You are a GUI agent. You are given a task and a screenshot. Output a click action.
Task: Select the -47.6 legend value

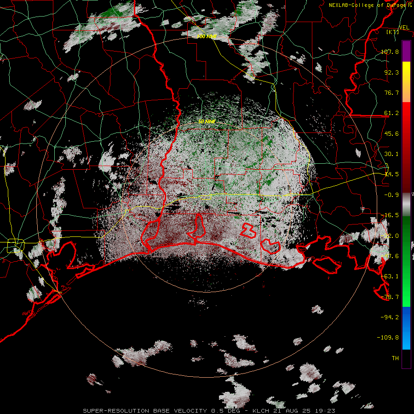[390, 256]
